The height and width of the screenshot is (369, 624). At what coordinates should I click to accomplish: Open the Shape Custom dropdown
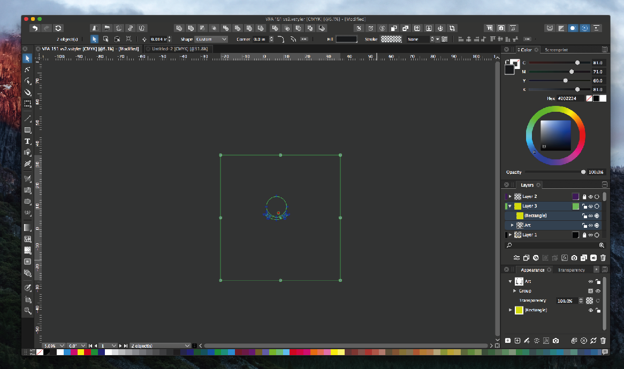coord(211,39)
